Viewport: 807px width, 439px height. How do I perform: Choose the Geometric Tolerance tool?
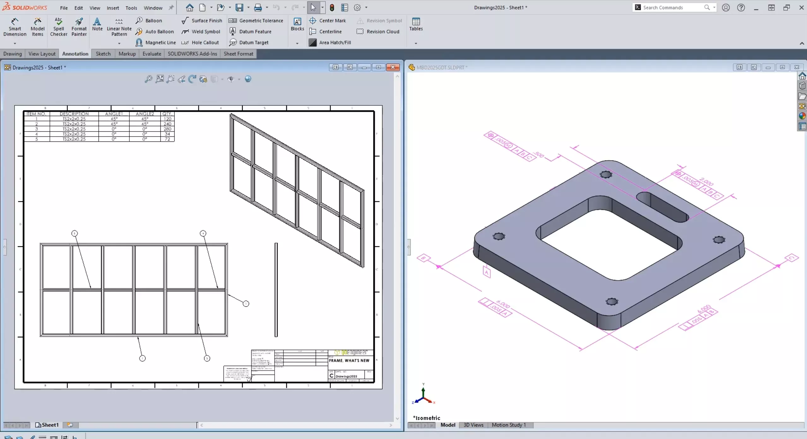(x=256, y=21)
